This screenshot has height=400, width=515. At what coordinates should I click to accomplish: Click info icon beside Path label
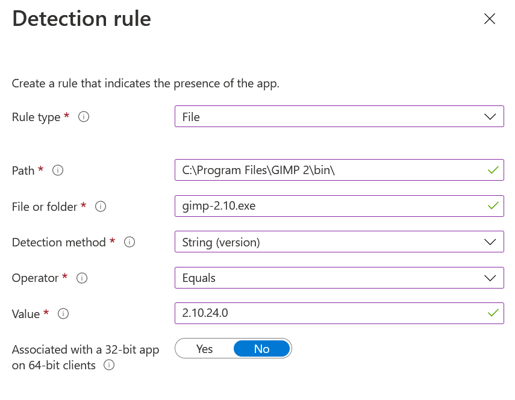58,170
